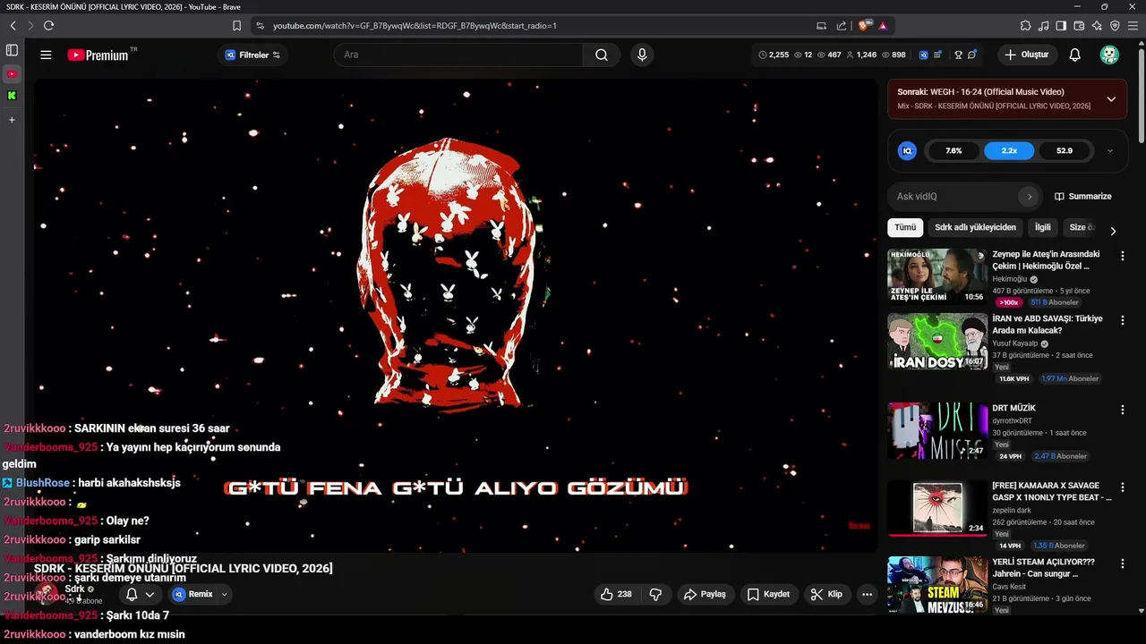The image size is (1146, 644).
Task: Open the pinned YouTube sidebar tab
Action: click(12, 73)
